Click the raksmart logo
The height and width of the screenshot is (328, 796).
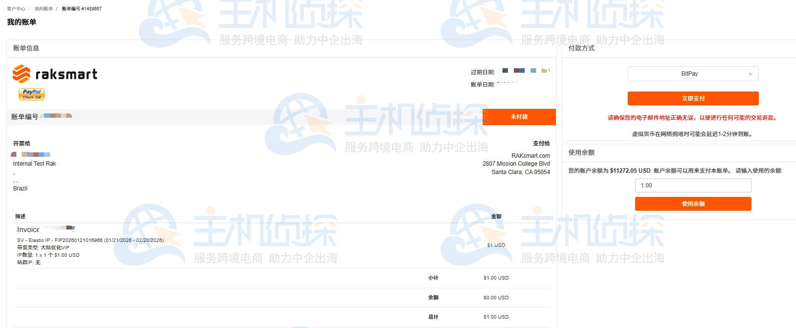pos(55,74)
